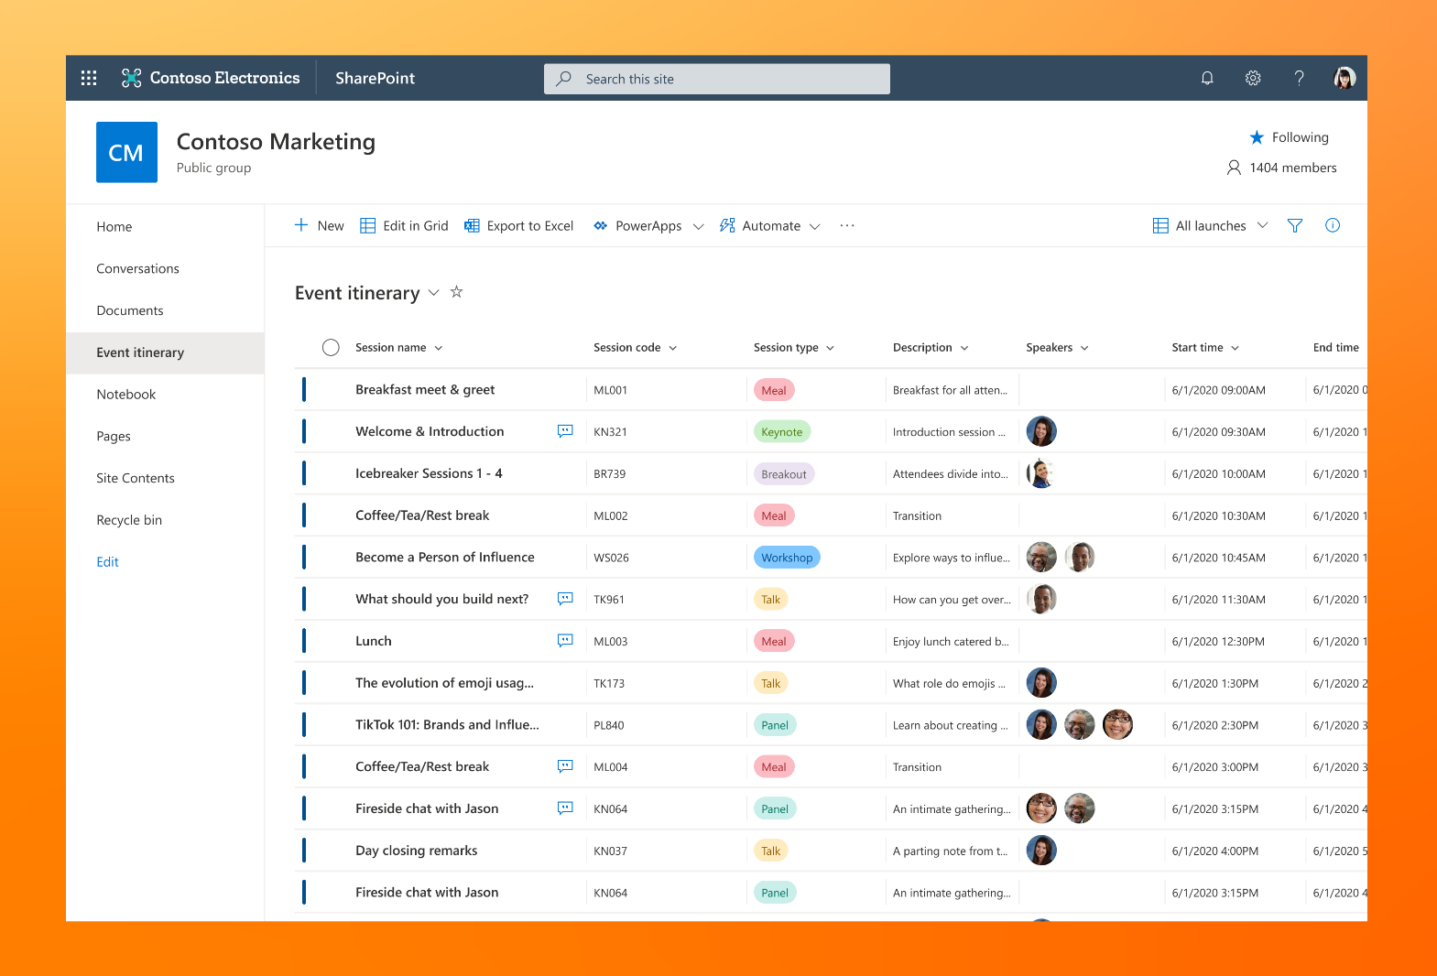Click the SharePoint app name
This screenshot has width=1437, height=976.
[375, 78]
